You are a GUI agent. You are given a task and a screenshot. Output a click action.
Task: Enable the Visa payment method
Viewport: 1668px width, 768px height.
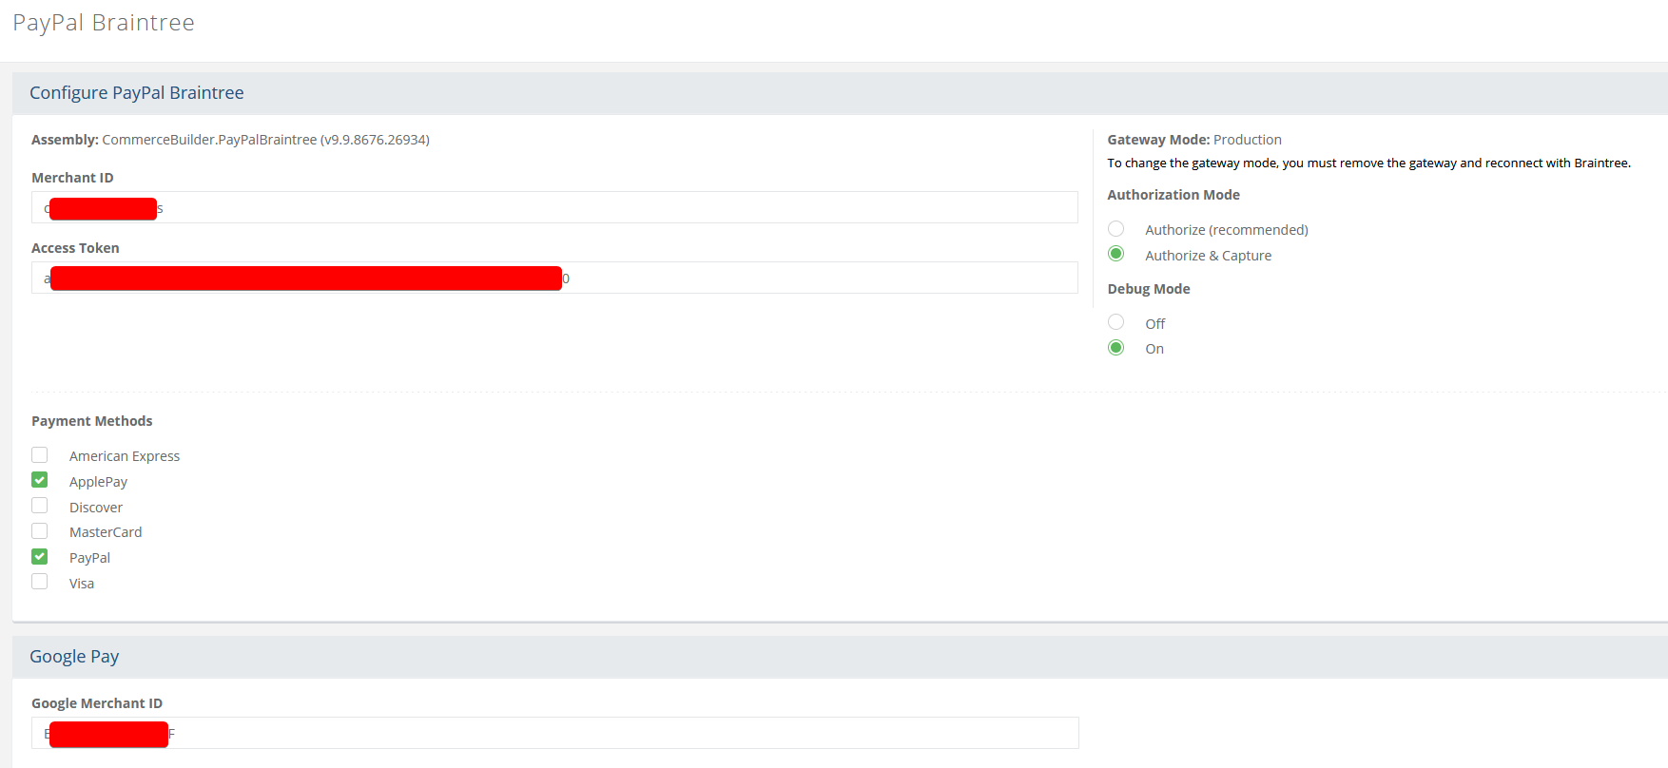(x=40, y=582)
